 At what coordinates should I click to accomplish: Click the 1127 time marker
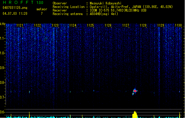pos(126,25)
